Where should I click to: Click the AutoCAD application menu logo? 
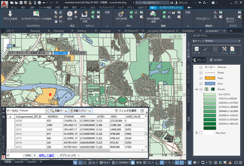pos(4,4)
